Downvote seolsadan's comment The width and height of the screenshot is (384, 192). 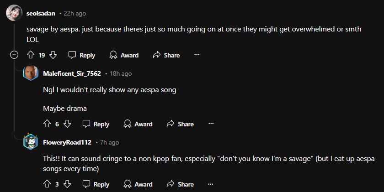click(x=53, y=55)
